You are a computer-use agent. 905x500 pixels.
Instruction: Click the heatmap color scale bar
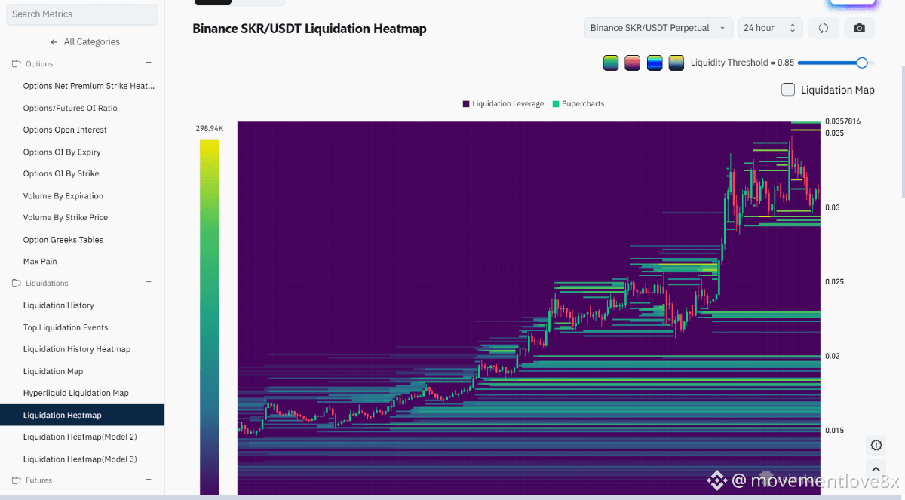pos(210,317)
